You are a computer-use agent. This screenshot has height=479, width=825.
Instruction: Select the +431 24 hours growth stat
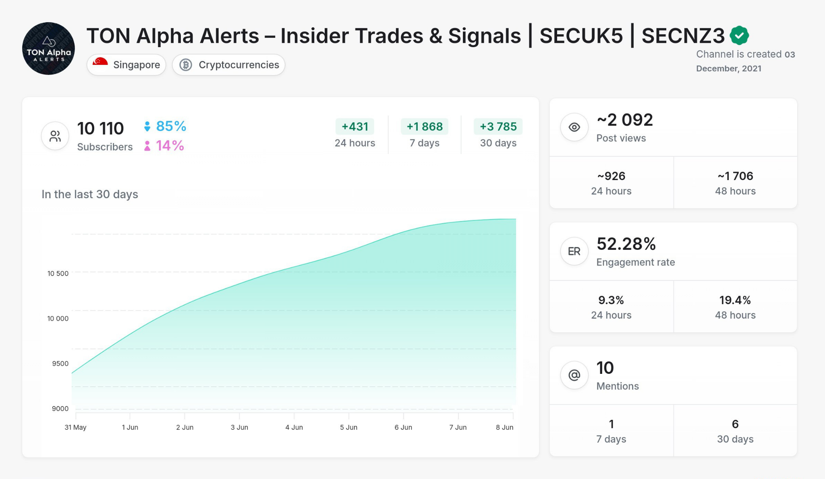(x=354, y=135)
